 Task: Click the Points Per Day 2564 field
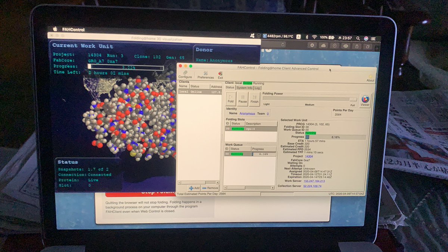(x=350, y=115)
